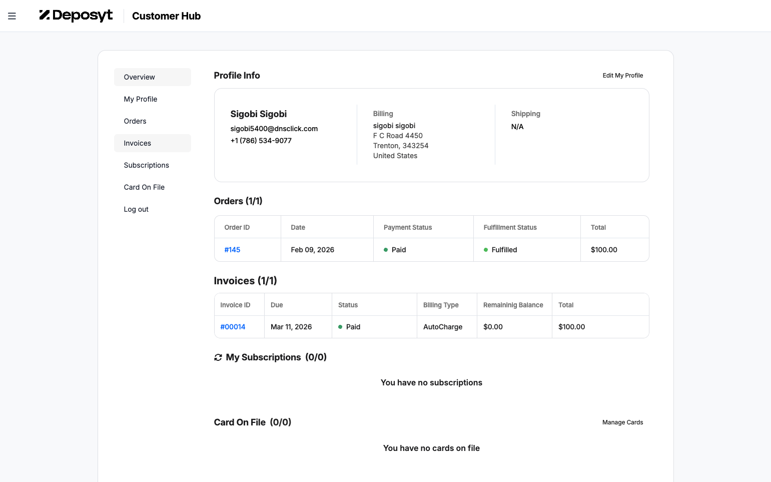Click the Remaininig Balance column header
The width and height of the screenshot is (771, 482).
click(x=513, y=305)
